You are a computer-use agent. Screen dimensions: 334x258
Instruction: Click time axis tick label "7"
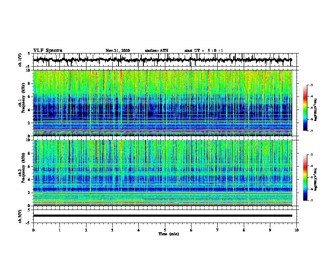218,230
